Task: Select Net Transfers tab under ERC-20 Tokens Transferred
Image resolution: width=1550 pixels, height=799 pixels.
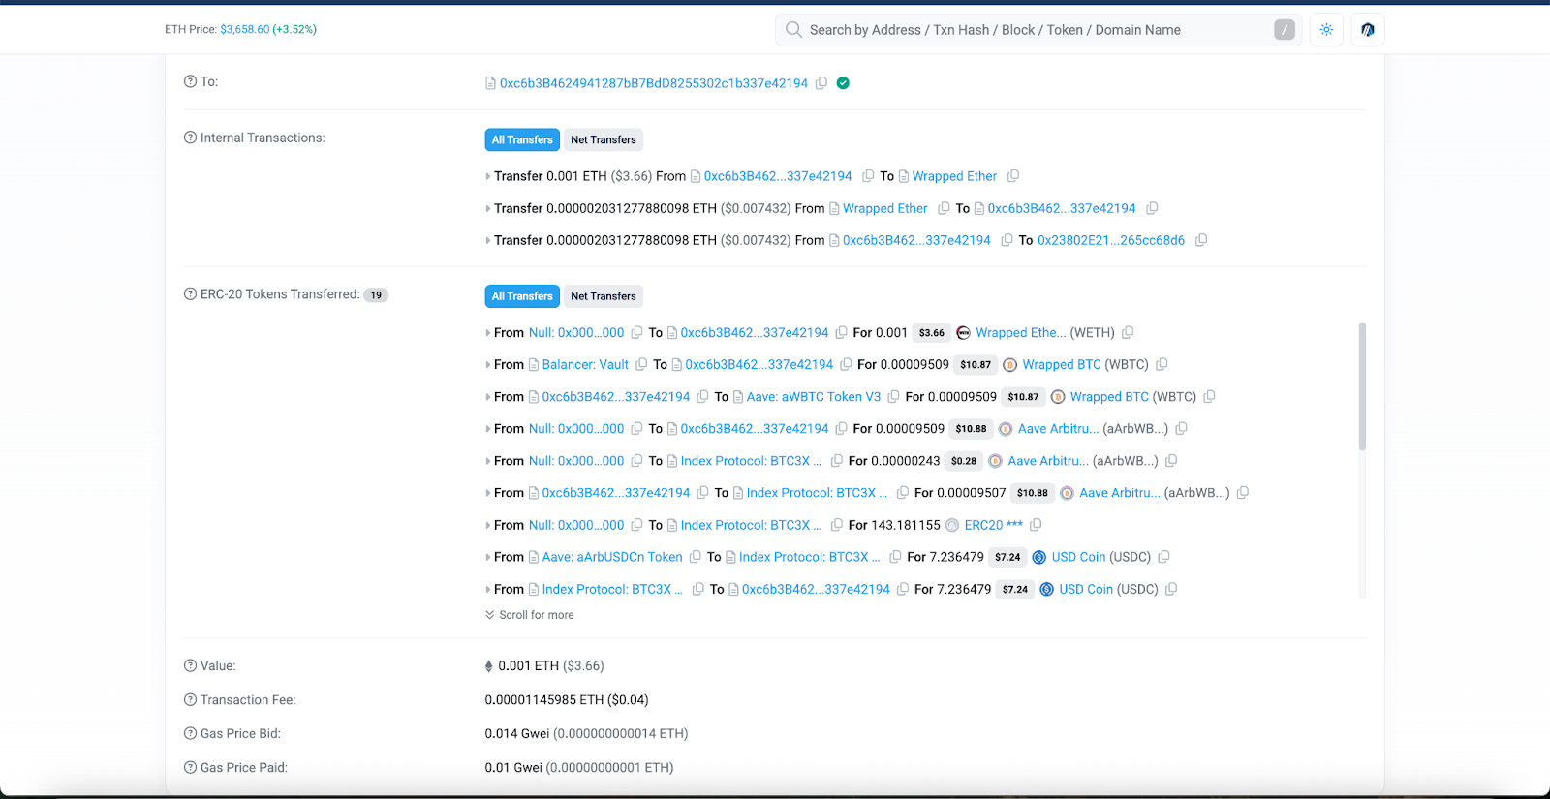Action: click(x=604, y=296)
